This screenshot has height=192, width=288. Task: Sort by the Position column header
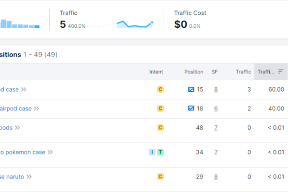pos(194,72)
